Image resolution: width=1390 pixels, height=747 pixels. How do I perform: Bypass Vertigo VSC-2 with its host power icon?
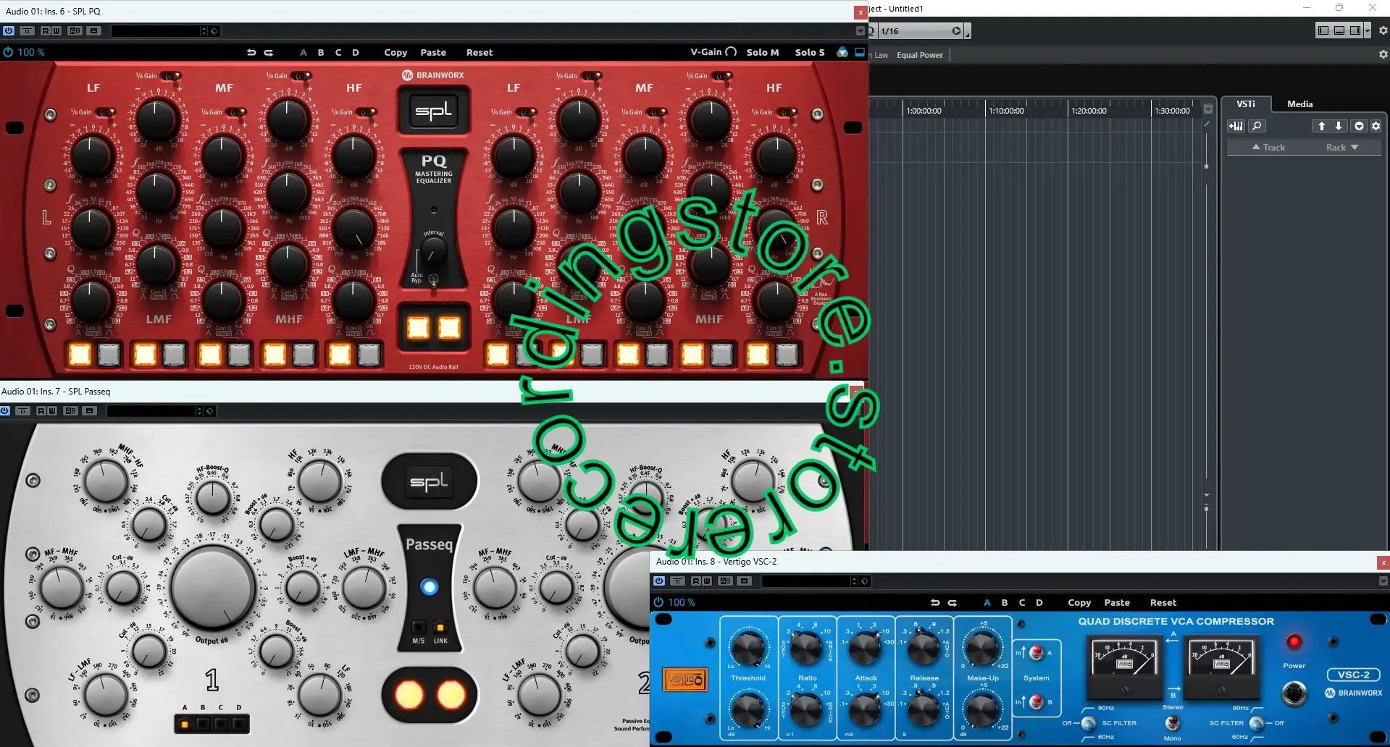click(659, 581)
